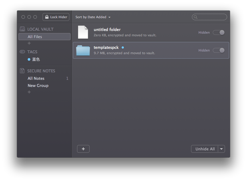The width and height of the screenshot is (247, 181).
Task: Add a new vault with plus under All Files
Action: coord(29,43)
